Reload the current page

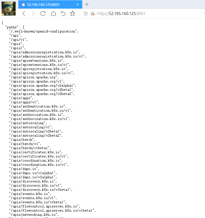43,14
